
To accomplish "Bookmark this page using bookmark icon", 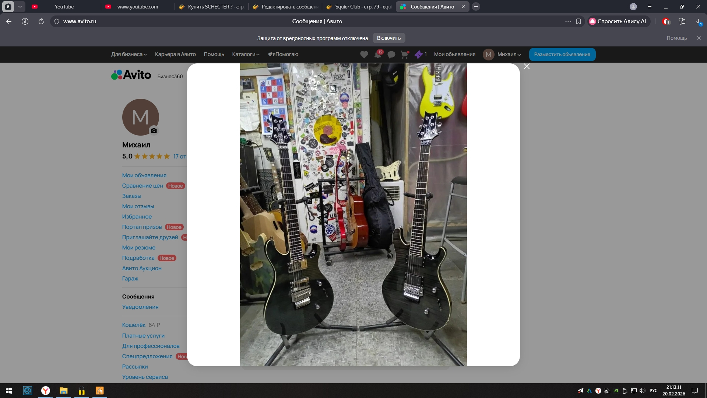I will coord(578,21).
